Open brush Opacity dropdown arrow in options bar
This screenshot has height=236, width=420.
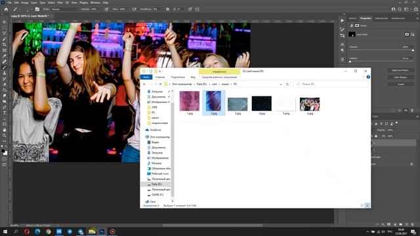[100, 9]
